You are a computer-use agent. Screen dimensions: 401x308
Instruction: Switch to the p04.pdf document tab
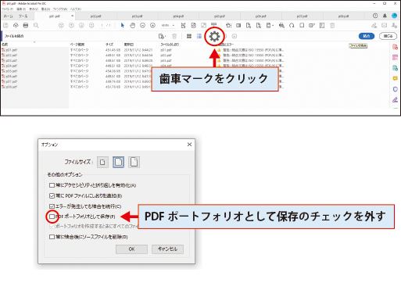click(x=178, y=16)
